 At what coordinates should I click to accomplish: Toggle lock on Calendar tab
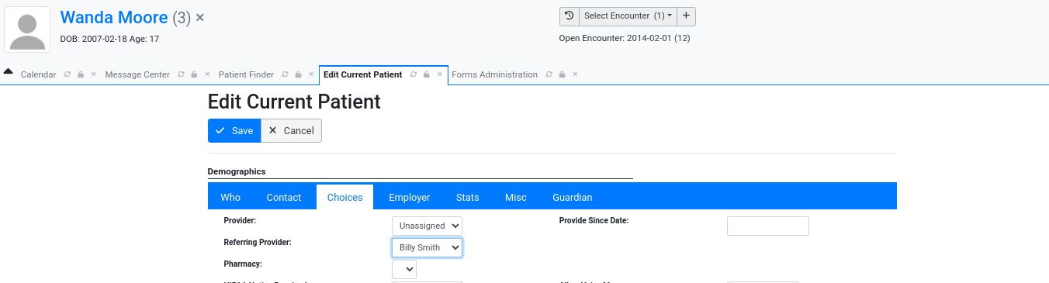pyautogui.click(x=81, y=75)
